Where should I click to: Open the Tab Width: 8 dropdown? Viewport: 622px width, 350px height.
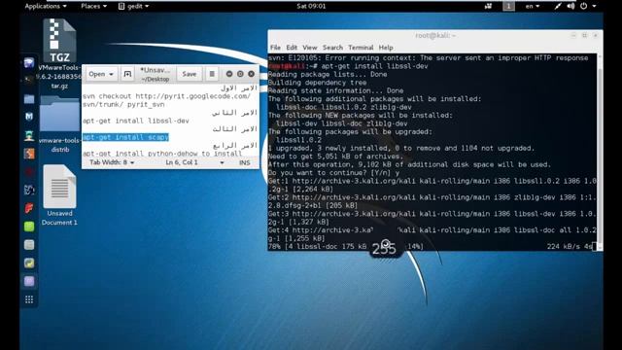tap(112, 162)
